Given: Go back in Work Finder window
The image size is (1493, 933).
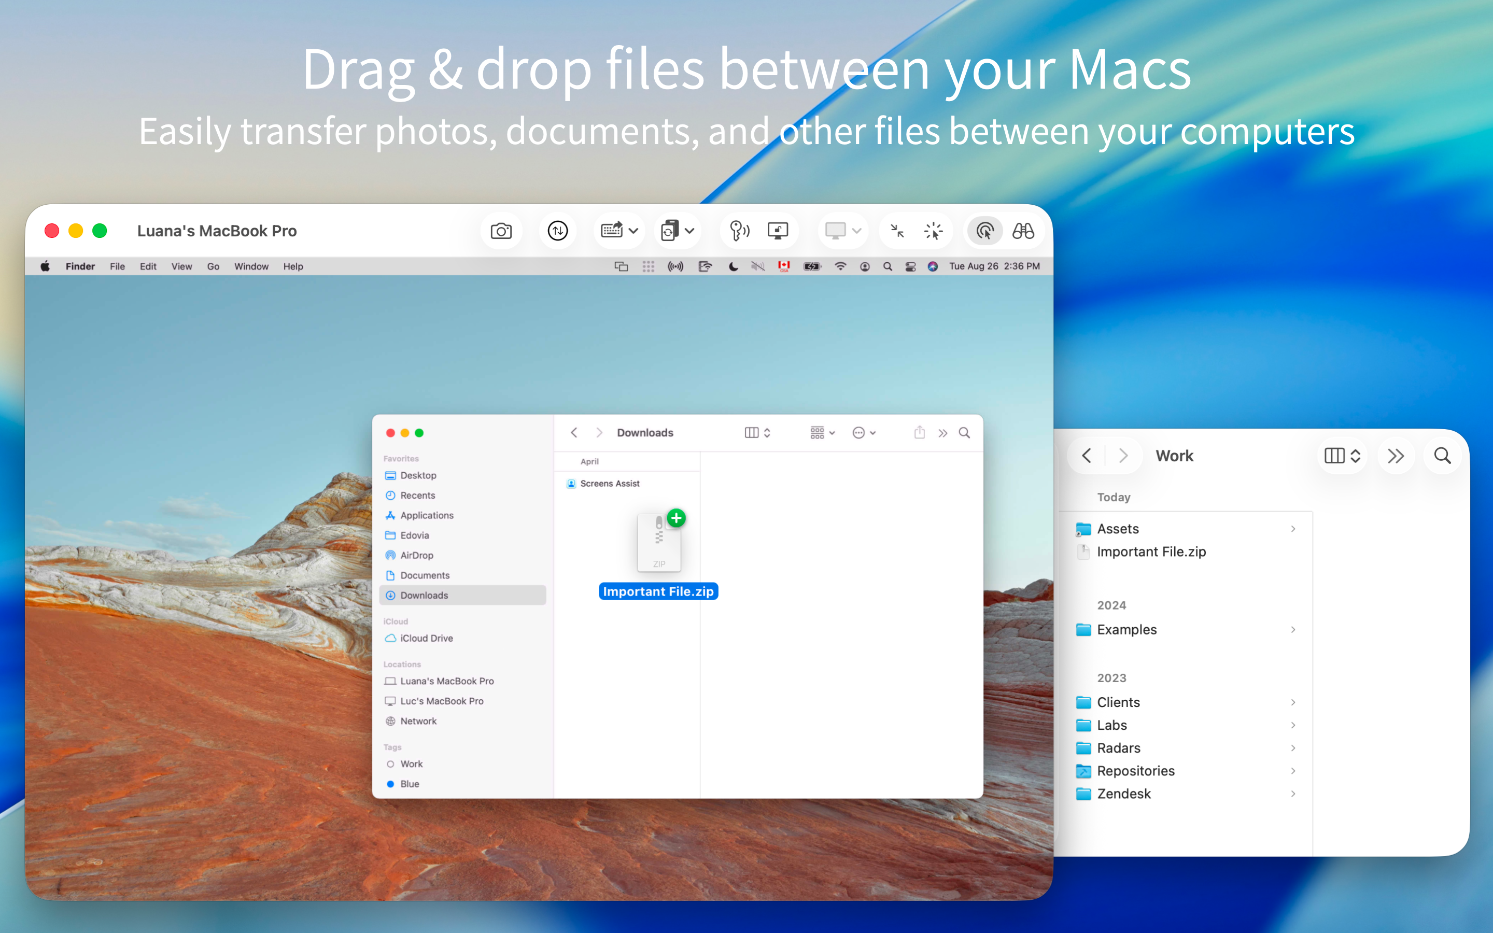Looking at the screenshot, I should tap(1087, 456).
